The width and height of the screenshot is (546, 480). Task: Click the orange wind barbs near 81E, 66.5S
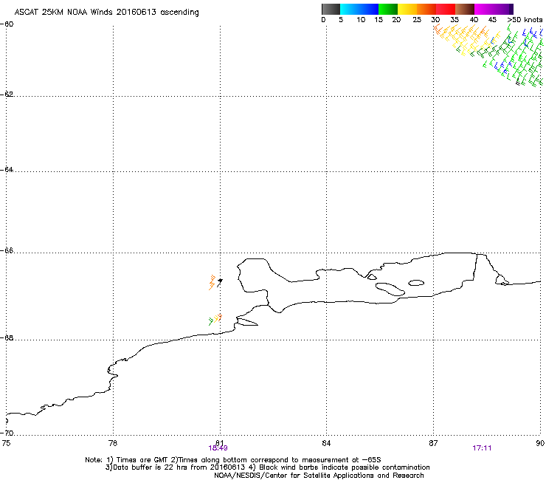[x=212, y=282]
